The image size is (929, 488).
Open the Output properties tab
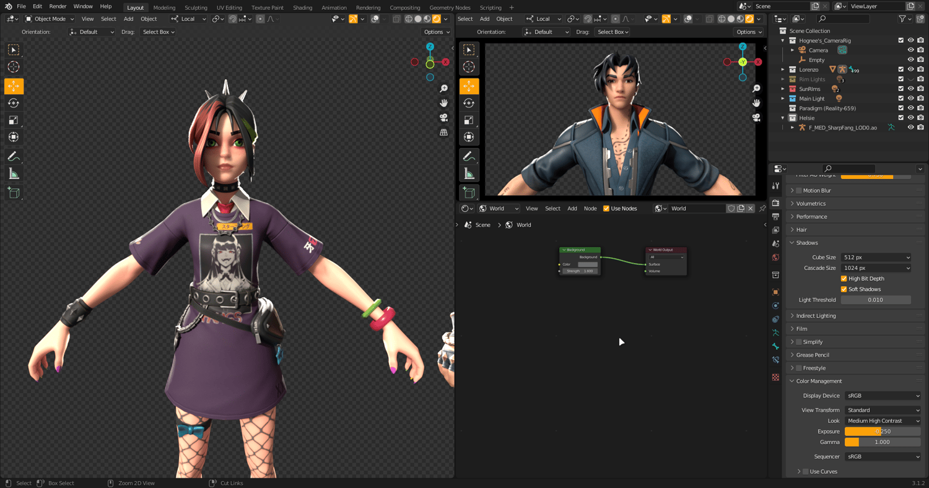pyautogui.click(x=776, y=216)
